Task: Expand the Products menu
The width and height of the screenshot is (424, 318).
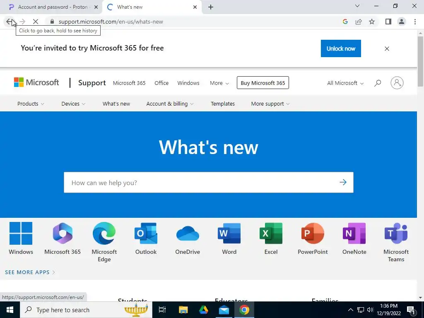Action: tap(31, 104)
